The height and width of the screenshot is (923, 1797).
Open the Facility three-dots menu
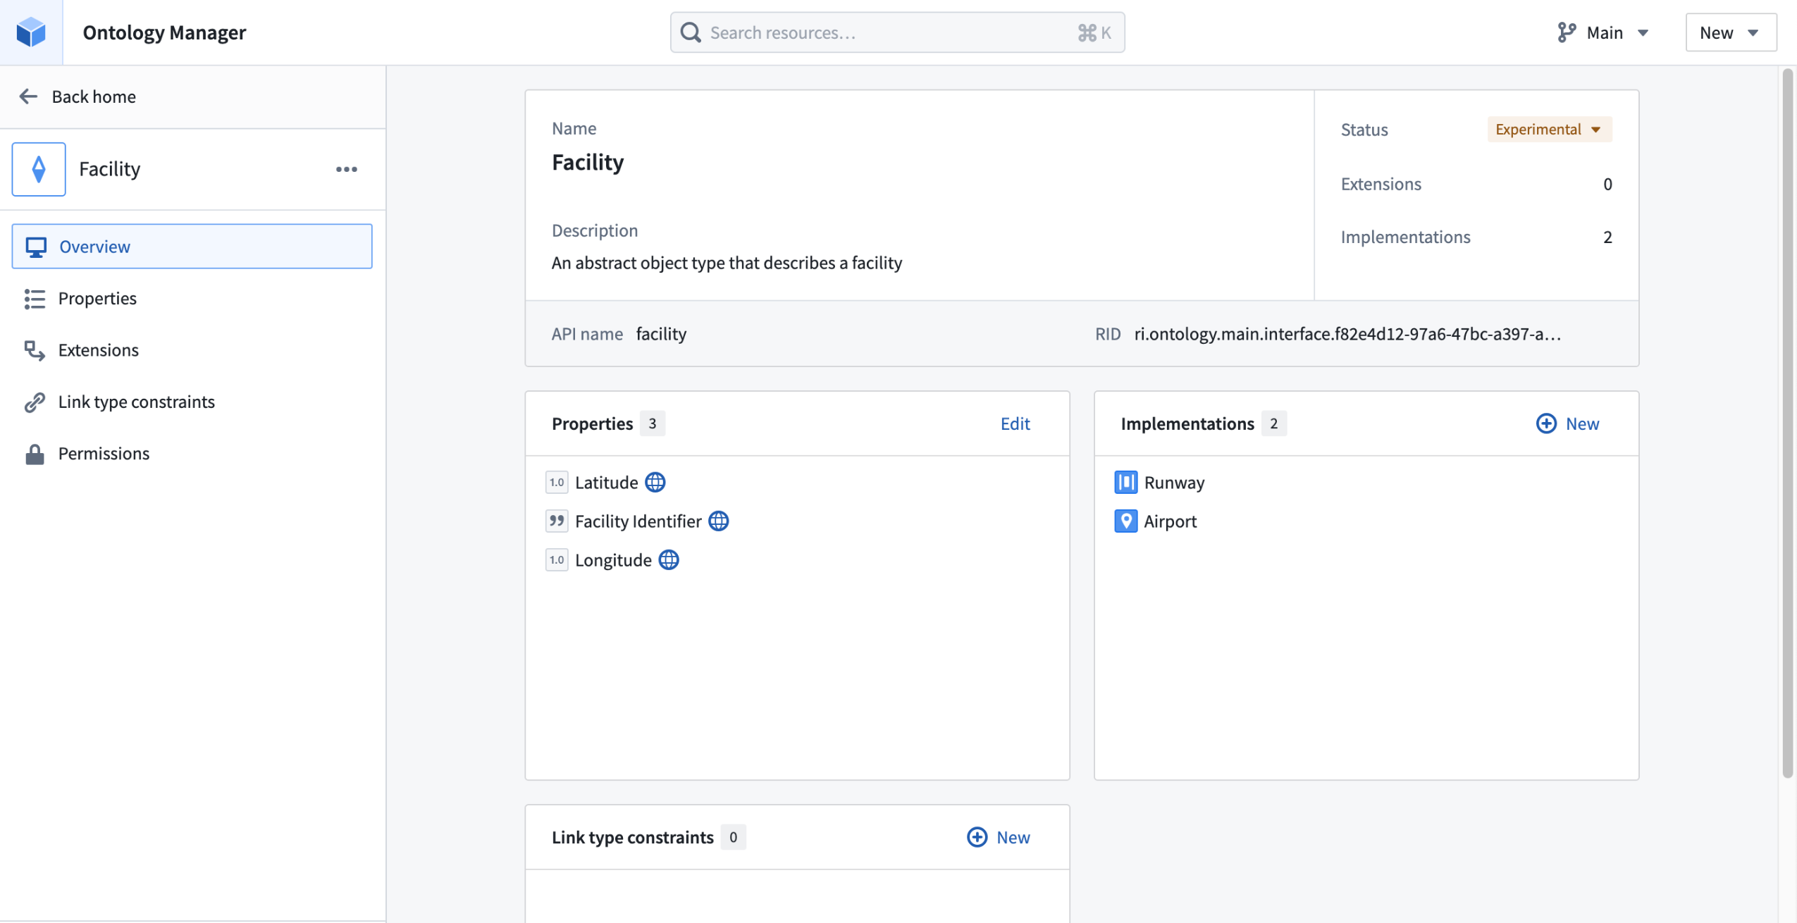pyautogui.click(x=346, y=169)
